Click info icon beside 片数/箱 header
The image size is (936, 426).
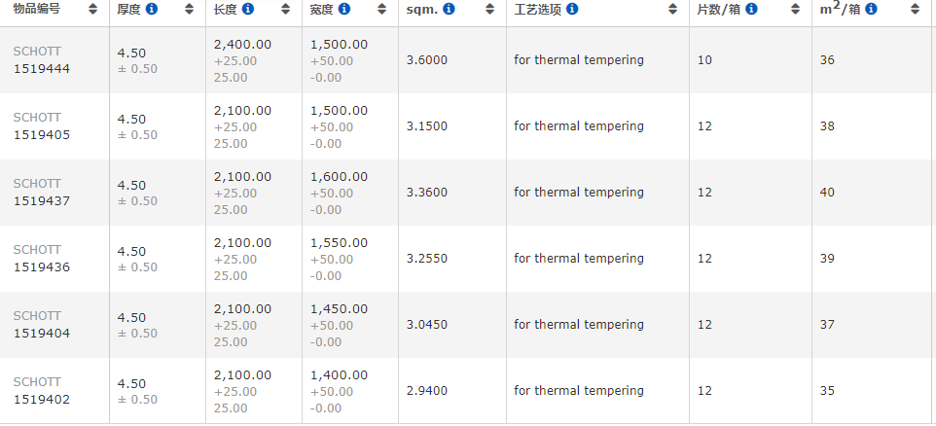751,9
